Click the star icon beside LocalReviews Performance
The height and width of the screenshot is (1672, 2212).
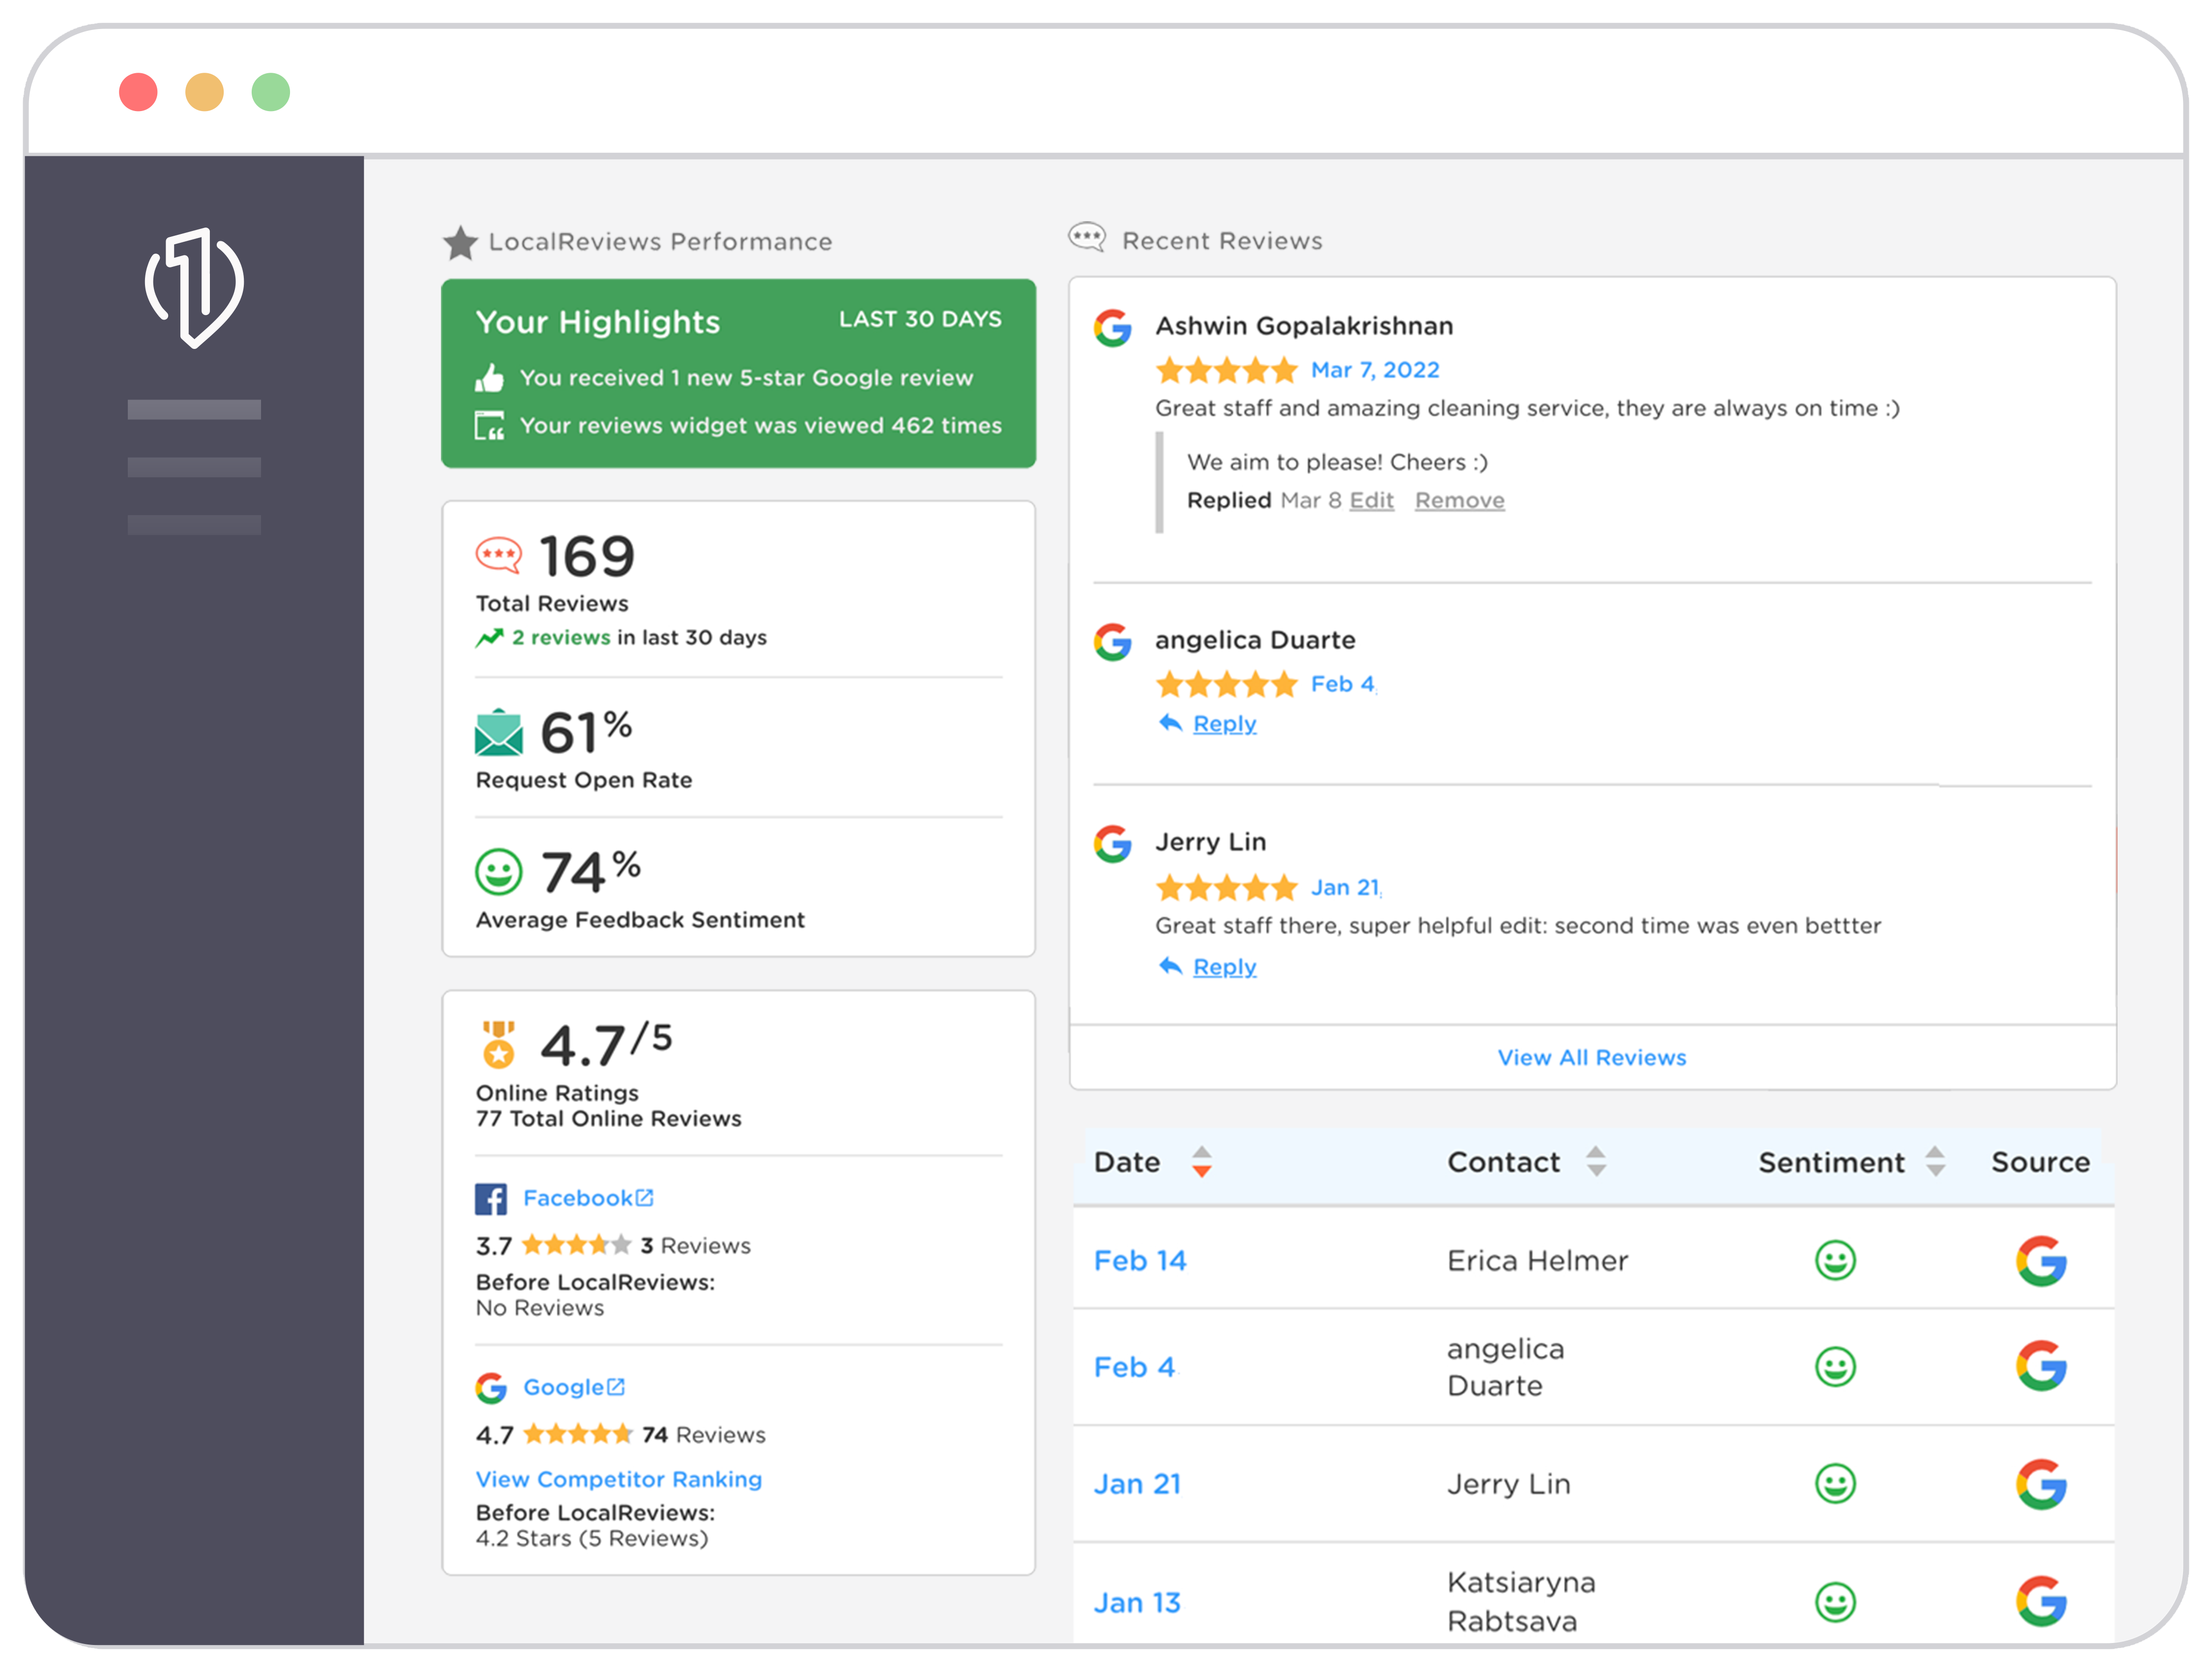(460, 242)
